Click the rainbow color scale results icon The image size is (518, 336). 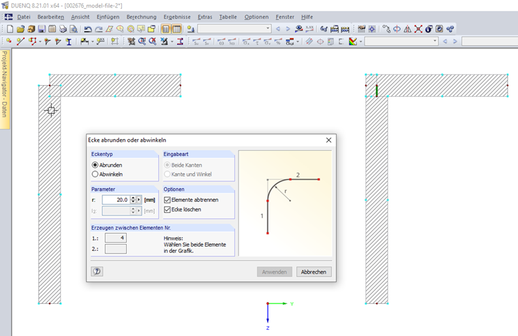tap(353, 42)
